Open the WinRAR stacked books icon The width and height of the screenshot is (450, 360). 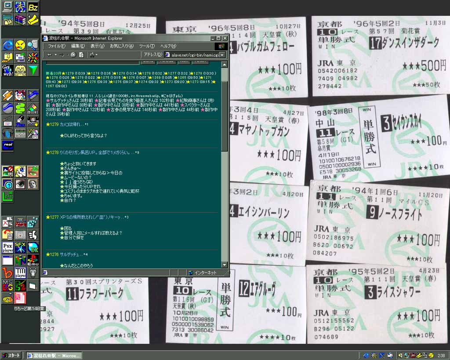pyautogui.click(x=20, y=20)
